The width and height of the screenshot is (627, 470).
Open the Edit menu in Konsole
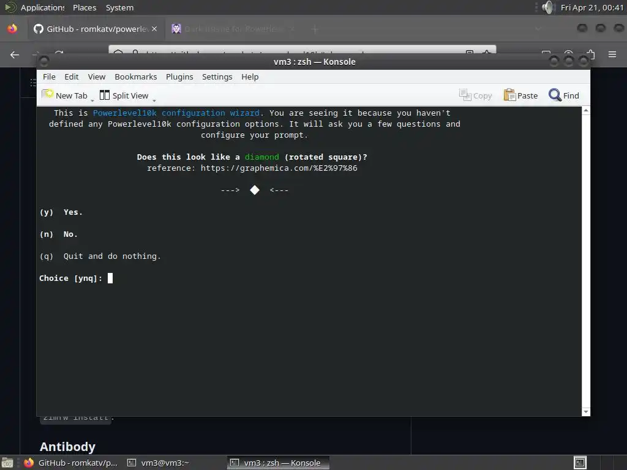click(x=72, y=76)
